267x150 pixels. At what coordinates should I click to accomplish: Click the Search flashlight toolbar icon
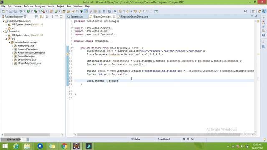pyautogui.click(x=73, y=11)
